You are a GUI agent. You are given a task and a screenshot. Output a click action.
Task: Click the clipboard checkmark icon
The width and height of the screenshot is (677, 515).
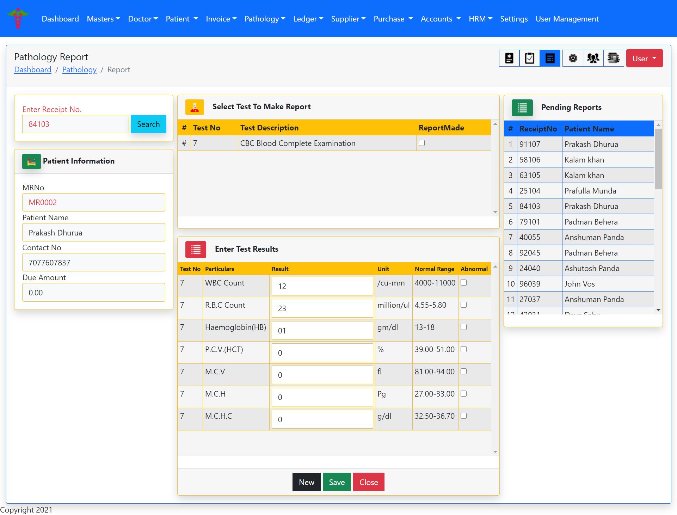point(529,58)
